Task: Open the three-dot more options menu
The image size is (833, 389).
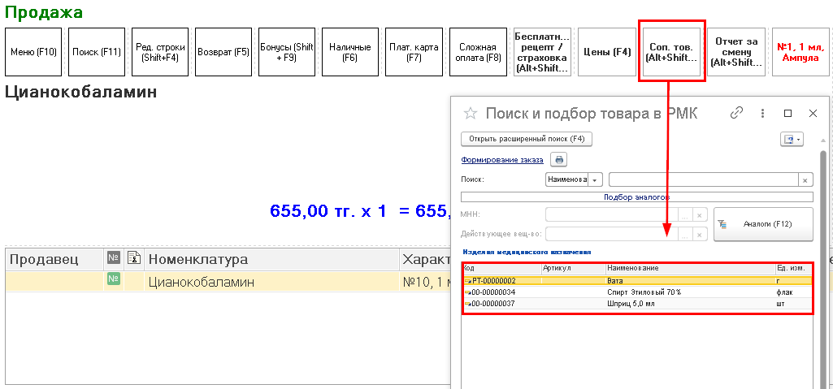Action: (x=762, y=114)
